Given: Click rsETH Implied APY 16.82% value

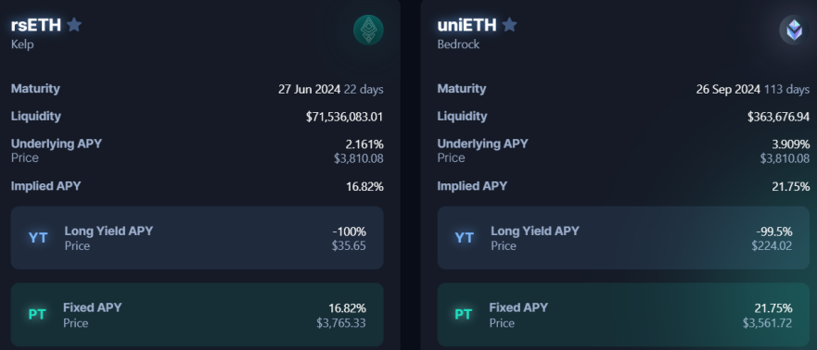Looking at the screenshot, I should pyautogui.click(x=364, y=187).
